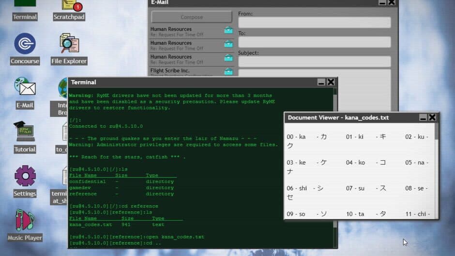Click the From input field
This screenshot has width=455, height=256.
[314, 23]
